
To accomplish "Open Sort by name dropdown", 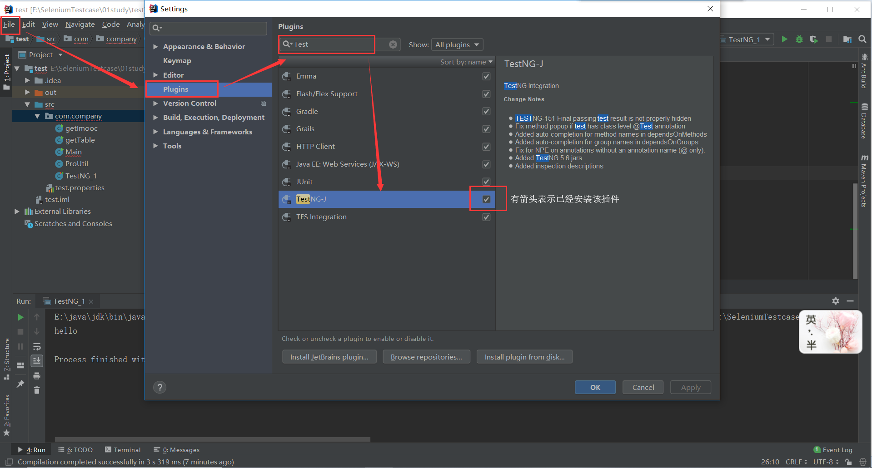I will 466,62.
